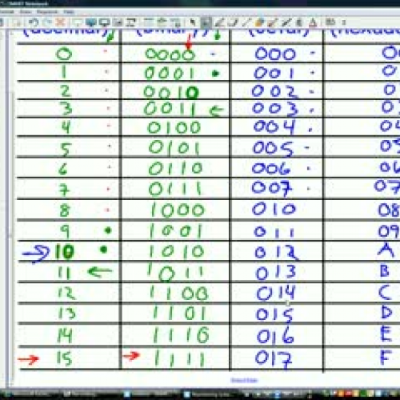This screenshot has width=400, height=400.
Task: Select binary value 0001
Action: (x=170, y=73)
